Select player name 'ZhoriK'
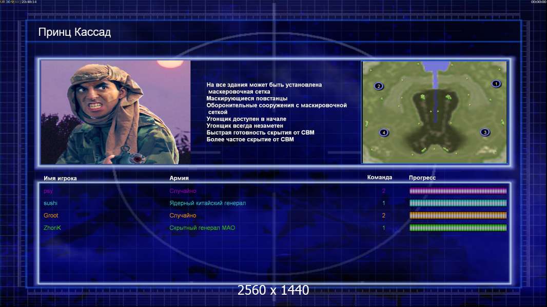This screenshot has height=307, width=547. [52, 228]
